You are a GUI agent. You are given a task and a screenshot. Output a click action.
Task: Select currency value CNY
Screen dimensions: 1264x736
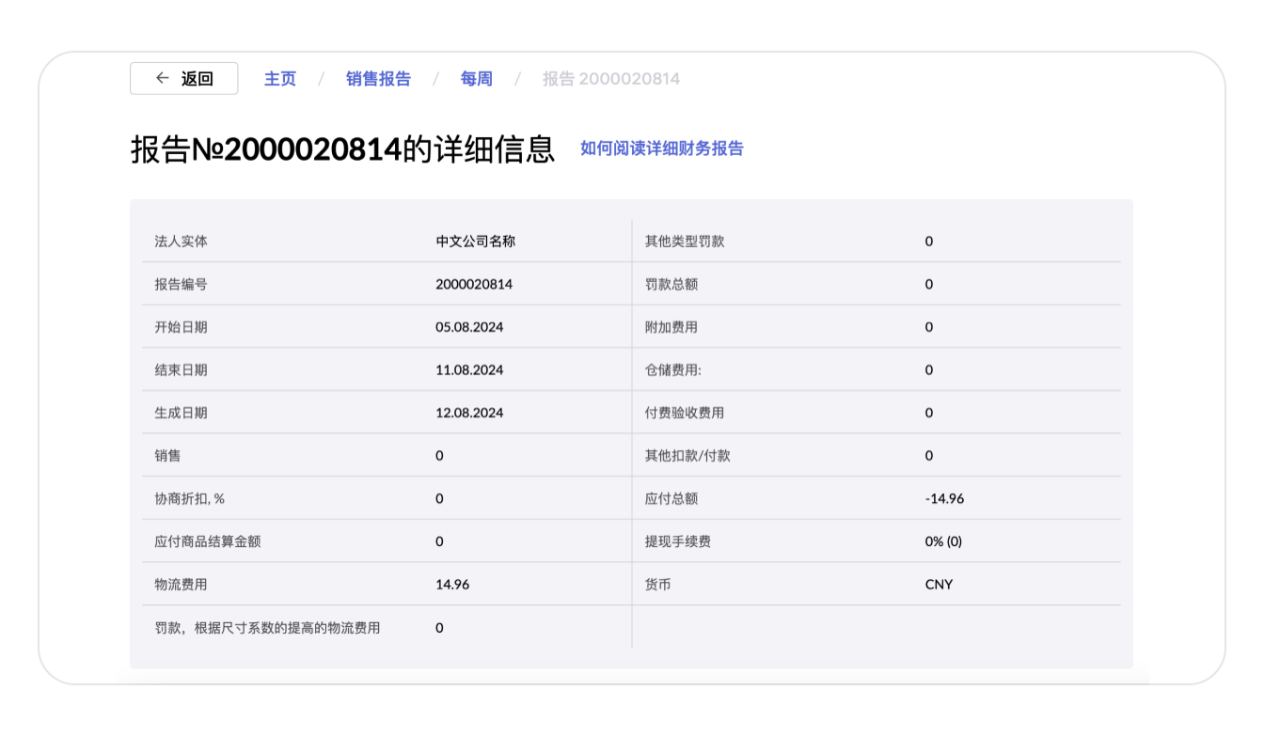(x=939, y=585)
